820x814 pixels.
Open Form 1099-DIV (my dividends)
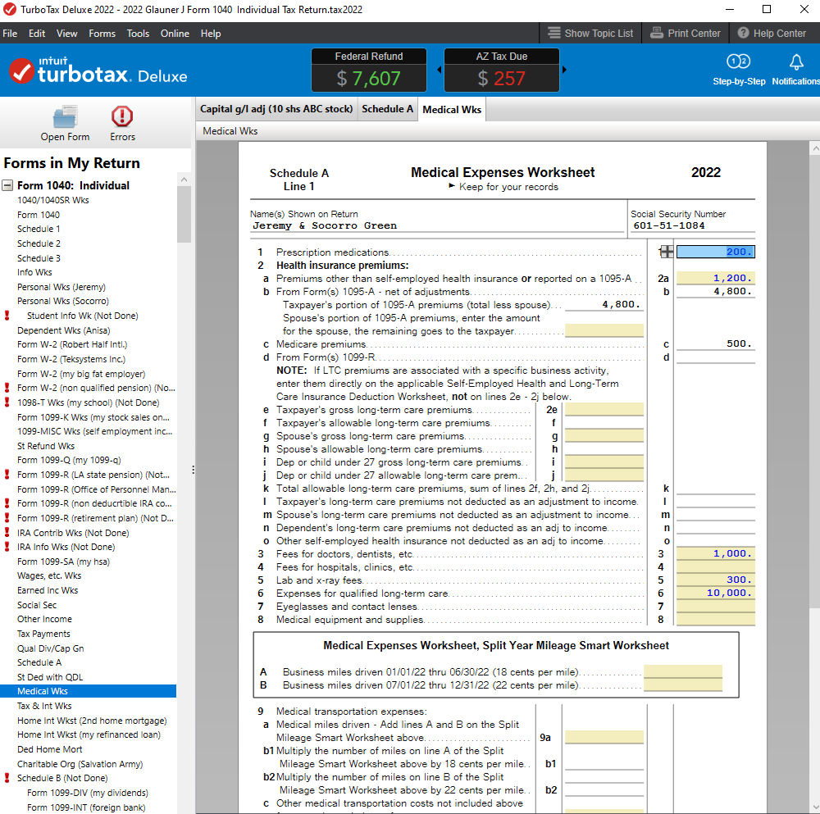tap(88, 793)
